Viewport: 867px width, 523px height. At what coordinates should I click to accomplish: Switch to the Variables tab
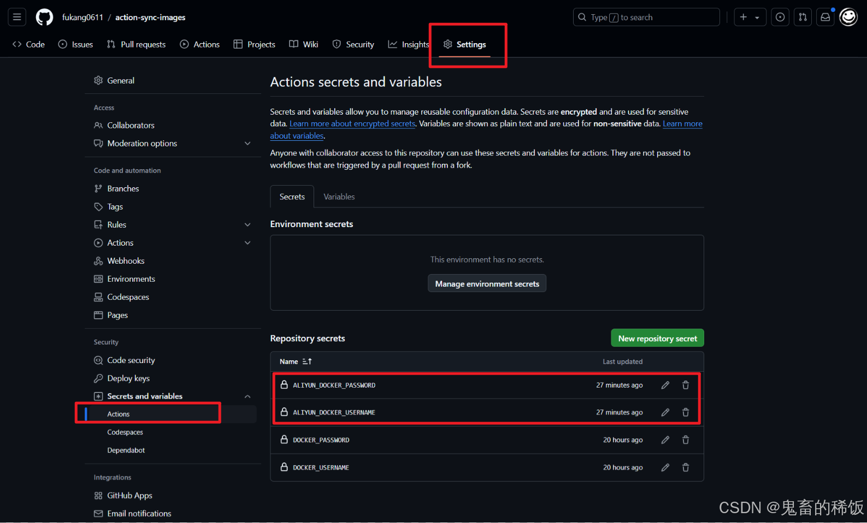[x=339, y=197]
